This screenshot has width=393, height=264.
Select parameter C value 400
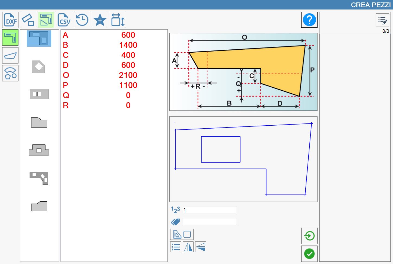(x=128, y=55)
